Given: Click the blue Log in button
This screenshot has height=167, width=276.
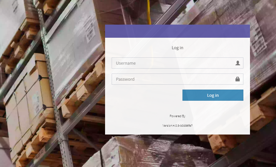Looking at the screenshot, I should 213,95.
